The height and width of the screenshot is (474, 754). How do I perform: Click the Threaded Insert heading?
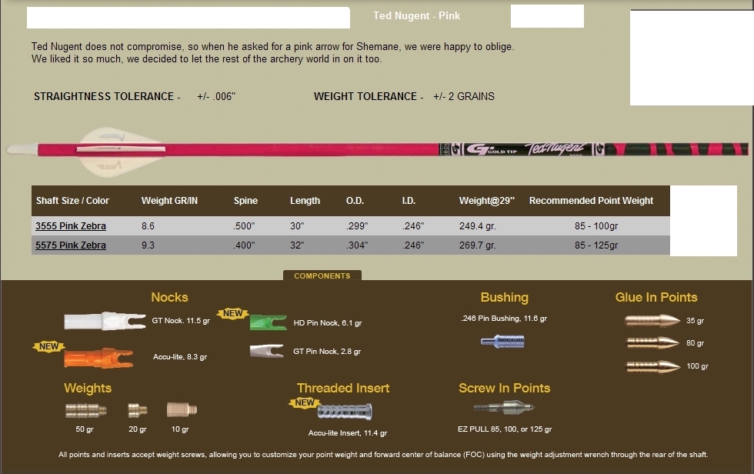(x=343, y=388)
